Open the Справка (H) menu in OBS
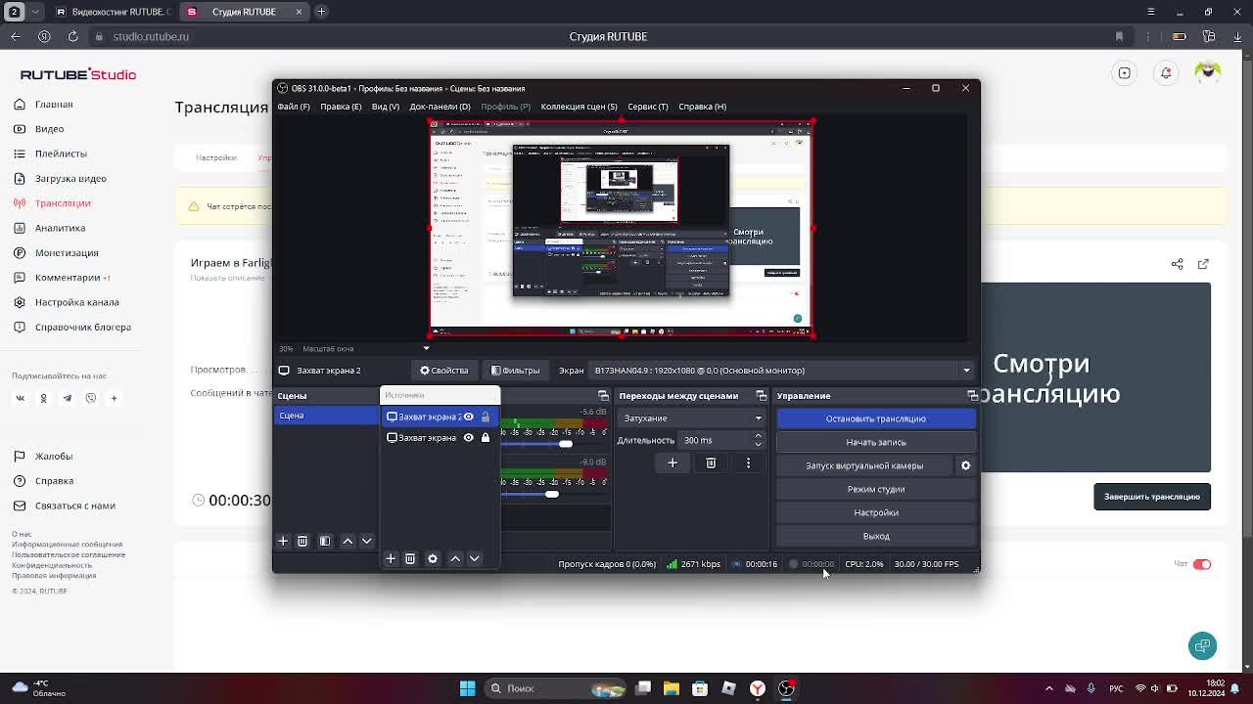This screenshot has width=1253, height=704. tap(702, 107)
